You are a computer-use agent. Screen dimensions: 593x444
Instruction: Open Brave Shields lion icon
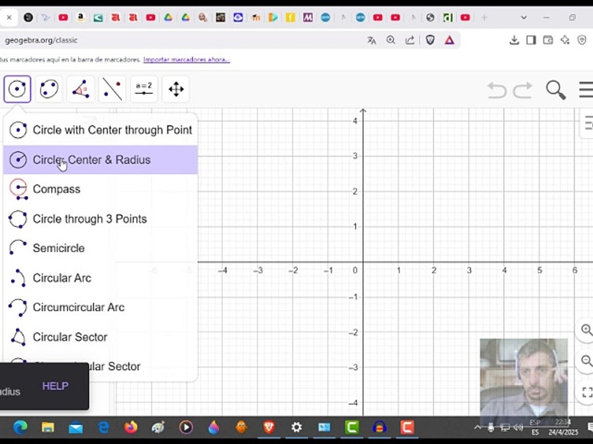pos(430,40)
